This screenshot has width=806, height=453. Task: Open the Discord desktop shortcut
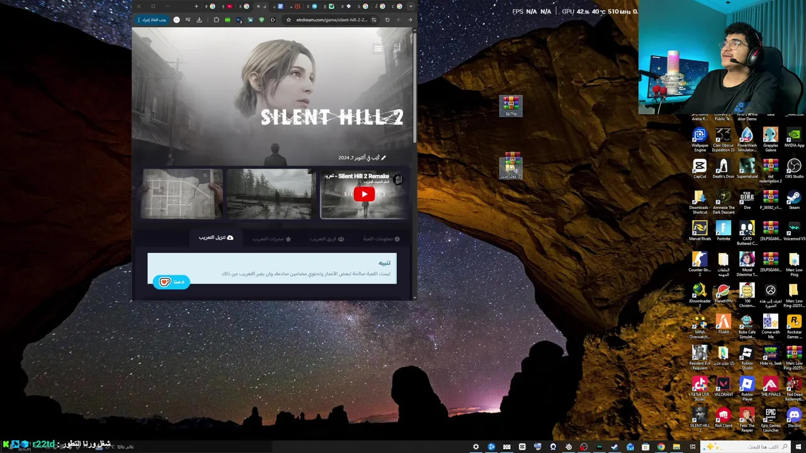click(794, 418)
